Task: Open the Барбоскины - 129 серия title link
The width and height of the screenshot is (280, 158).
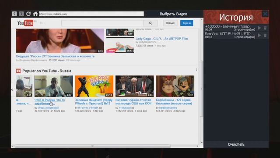Action: coord(174,102)
